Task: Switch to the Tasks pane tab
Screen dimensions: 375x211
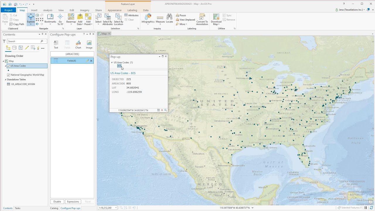Action: point(18,208)
